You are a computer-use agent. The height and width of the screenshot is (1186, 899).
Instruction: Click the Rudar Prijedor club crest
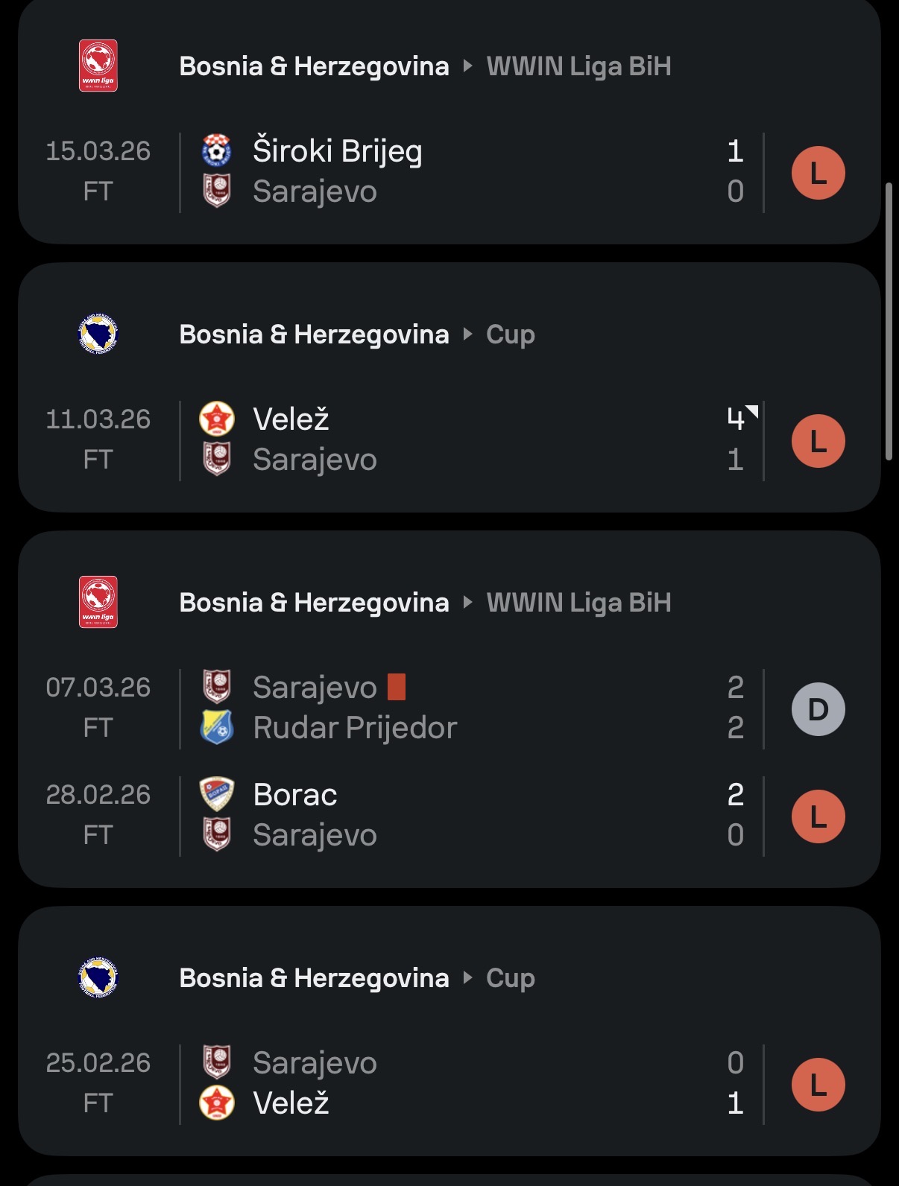coord(217,727)
